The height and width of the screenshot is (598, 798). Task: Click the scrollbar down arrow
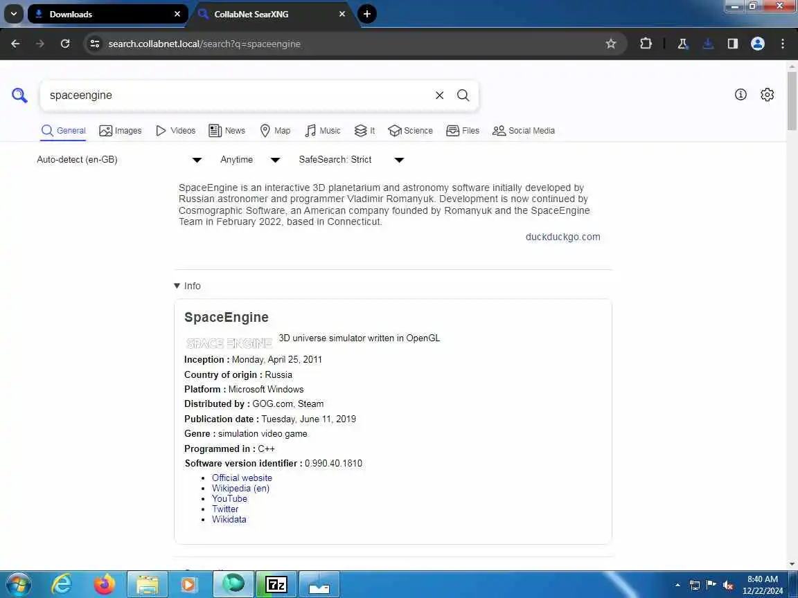pyautogui.click(x=792, y=565)
